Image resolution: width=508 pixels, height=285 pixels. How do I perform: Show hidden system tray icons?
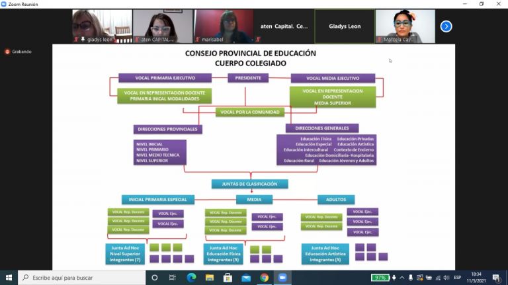point(402,278)
